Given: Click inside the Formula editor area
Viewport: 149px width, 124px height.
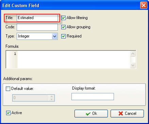Looking at the screenshot, I should pos(74,59).
